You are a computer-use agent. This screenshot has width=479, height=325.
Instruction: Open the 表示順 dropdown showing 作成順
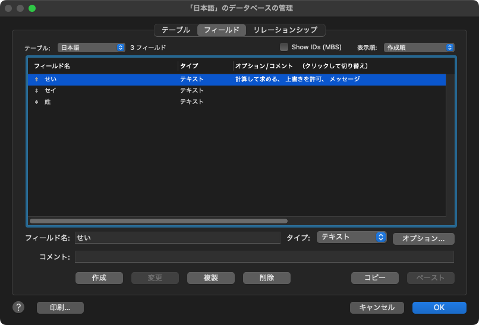coord(419,48)
